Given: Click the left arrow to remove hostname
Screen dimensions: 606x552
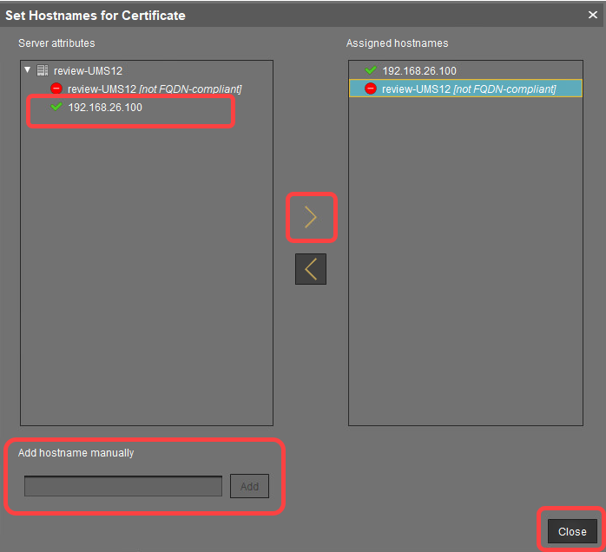Looking at the screenshot, I should pos(311,269).
